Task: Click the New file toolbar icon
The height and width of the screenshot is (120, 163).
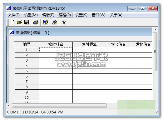Action: (12, 22)
